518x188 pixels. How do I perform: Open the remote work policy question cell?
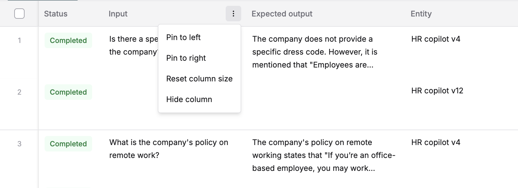(x=168, y=149)
